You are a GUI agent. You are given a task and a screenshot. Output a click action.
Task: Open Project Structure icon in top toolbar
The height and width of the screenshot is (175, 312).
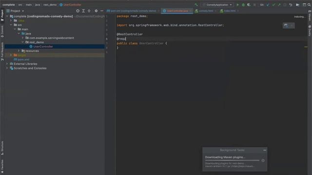click(x=297, y=5)
